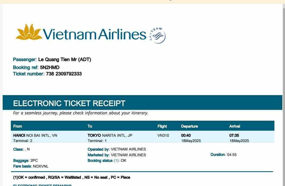The height and width of the screenshot is (186, 285).
Task: Select TOKYO NARITA INTL destination text
Action: pyautogui.click(x=110, y=135)
